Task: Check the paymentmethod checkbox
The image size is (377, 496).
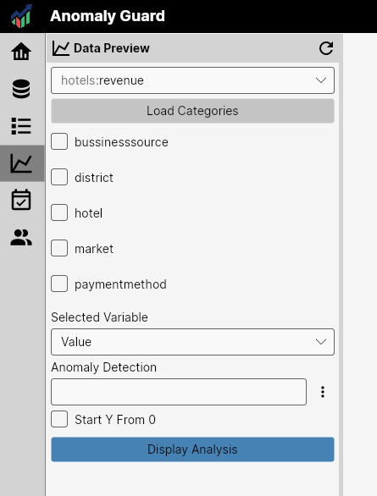Action: [59, 284]
